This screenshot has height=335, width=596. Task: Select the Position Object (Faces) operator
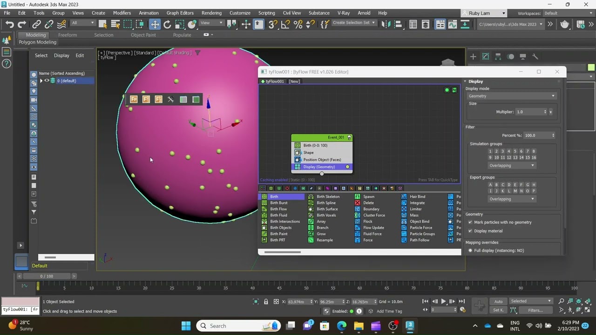[322, 160]
